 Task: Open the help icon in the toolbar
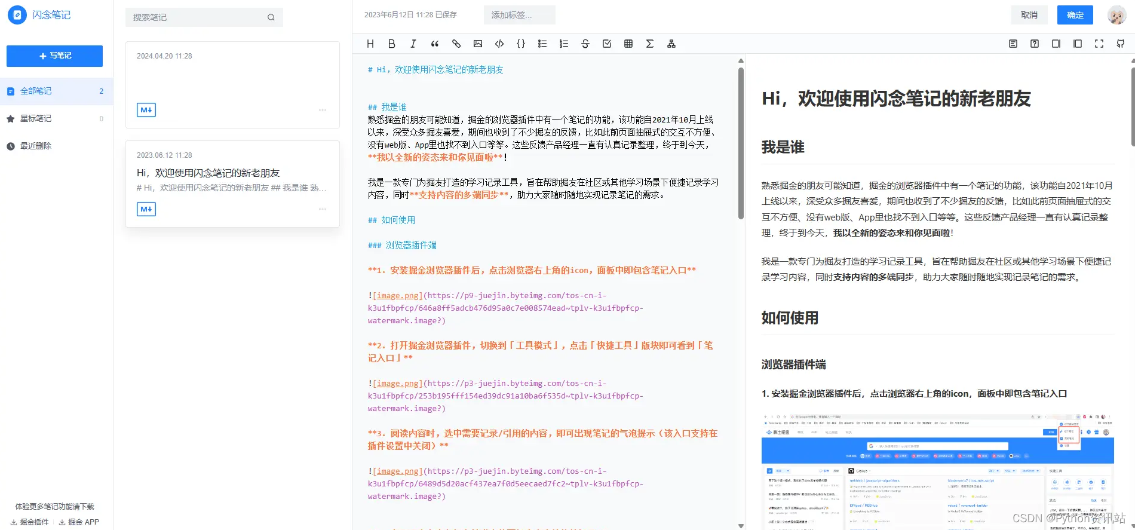1035,44
